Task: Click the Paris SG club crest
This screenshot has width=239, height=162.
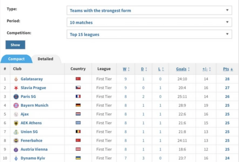Action: (x=16, y=97)
